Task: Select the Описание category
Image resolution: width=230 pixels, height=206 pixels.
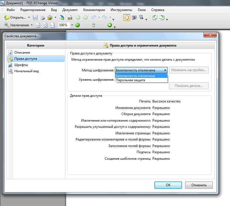Action: 36,52
